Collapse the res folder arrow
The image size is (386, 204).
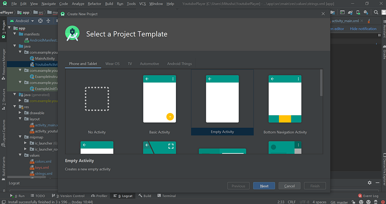pyautogui.click(x=15, y=107)
